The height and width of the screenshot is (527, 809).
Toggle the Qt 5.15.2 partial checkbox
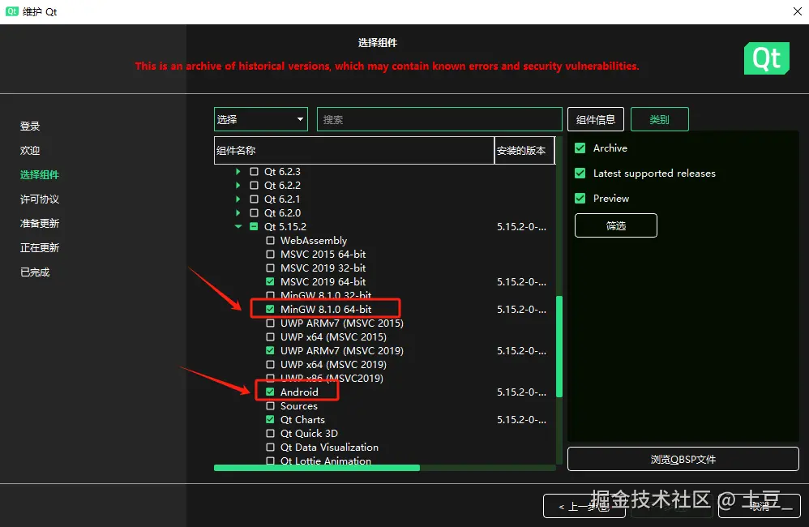click(x=254, y=226)
